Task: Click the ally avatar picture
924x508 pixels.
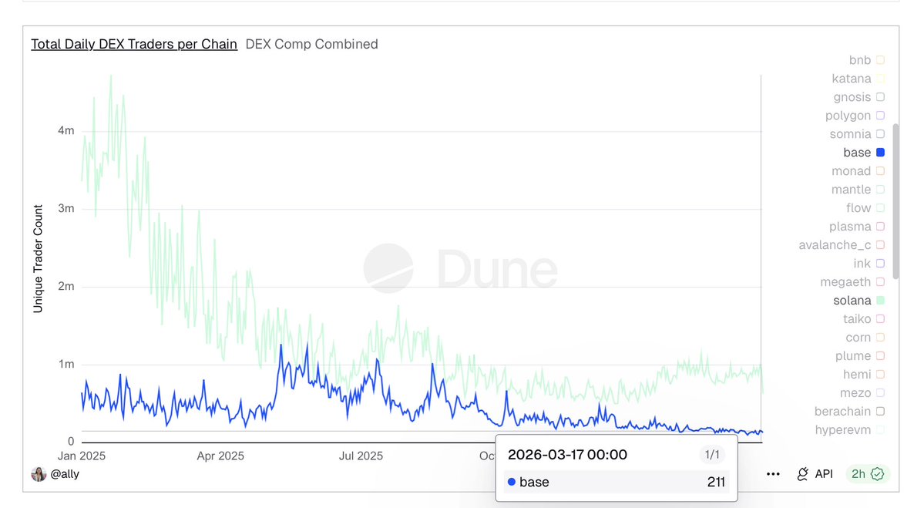Action: [39, 474]
